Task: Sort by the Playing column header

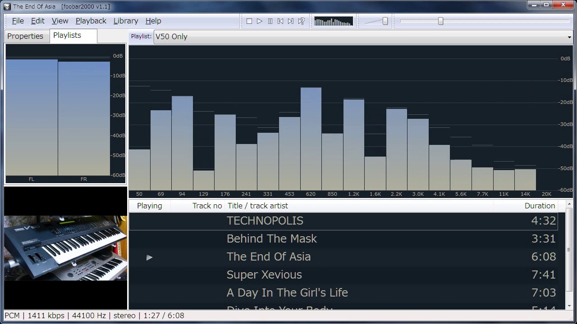Action: pos(150,206)
